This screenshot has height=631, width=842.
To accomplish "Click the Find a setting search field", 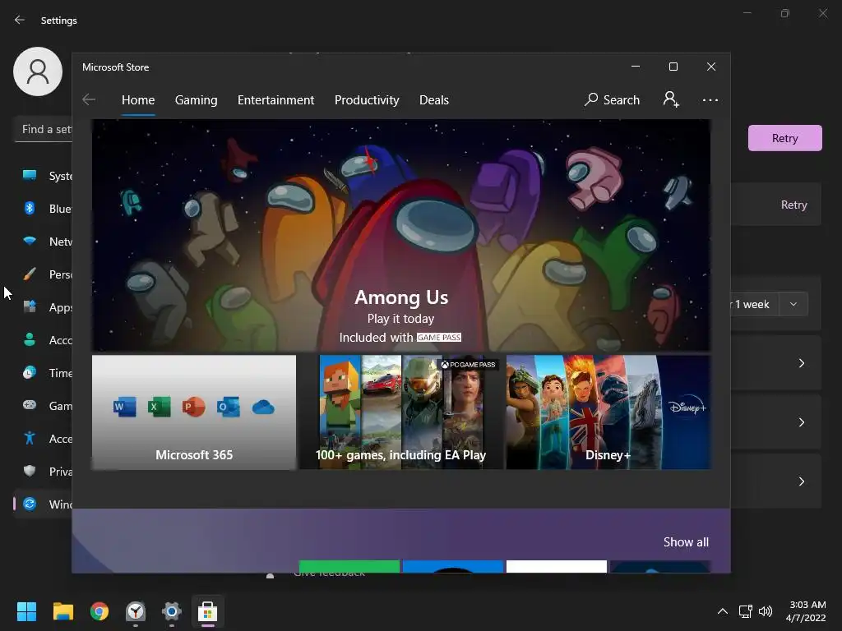I will [43, 129].
